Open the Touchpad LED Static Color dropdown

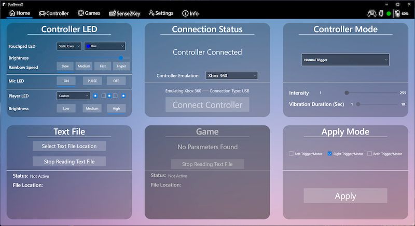69,46
